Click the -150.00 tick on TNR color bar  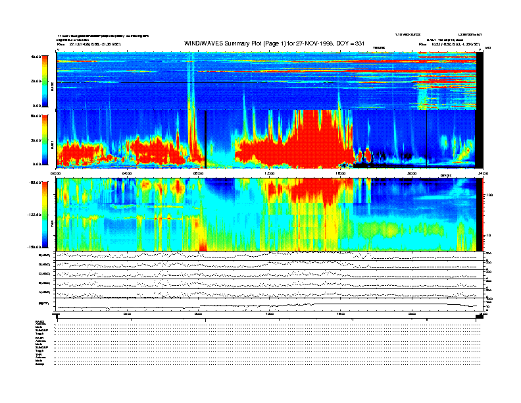point(34,247)
